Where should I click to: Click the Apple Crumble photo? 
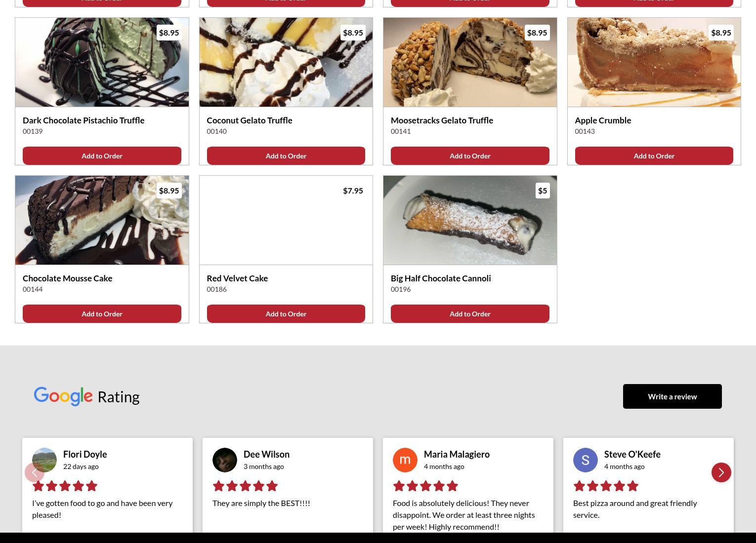[x=654, y=62]
